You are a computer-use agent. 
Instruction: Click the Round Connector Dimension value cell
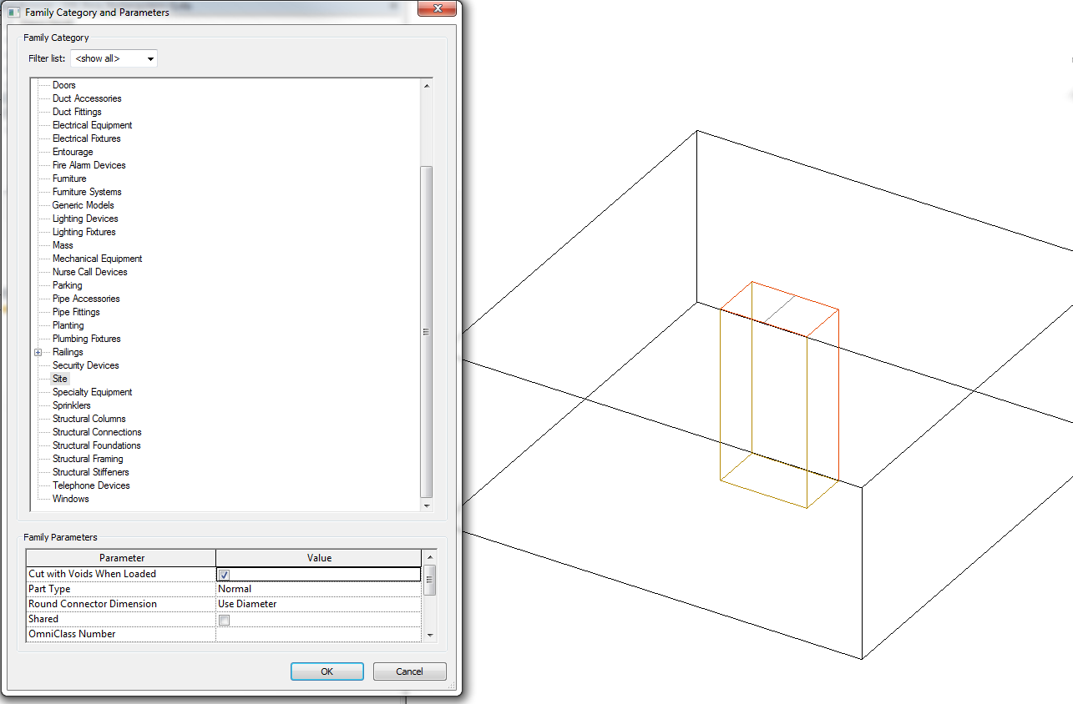coord(318,604)
